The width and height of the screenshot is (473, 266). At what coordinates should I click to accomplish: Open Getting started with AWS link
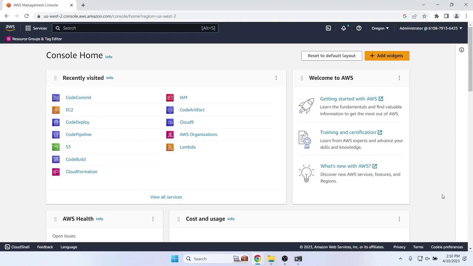351,99
